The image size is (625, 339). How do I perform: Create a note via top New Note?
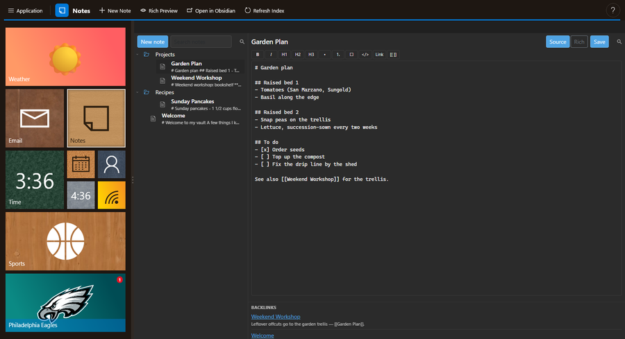tap(115, 10)
